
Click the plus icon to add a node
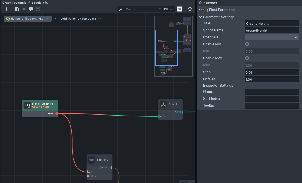coord(6,9)
